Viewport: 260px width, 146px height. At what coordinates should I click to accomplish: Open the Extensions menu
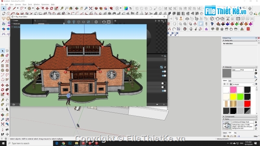[45, 4]
